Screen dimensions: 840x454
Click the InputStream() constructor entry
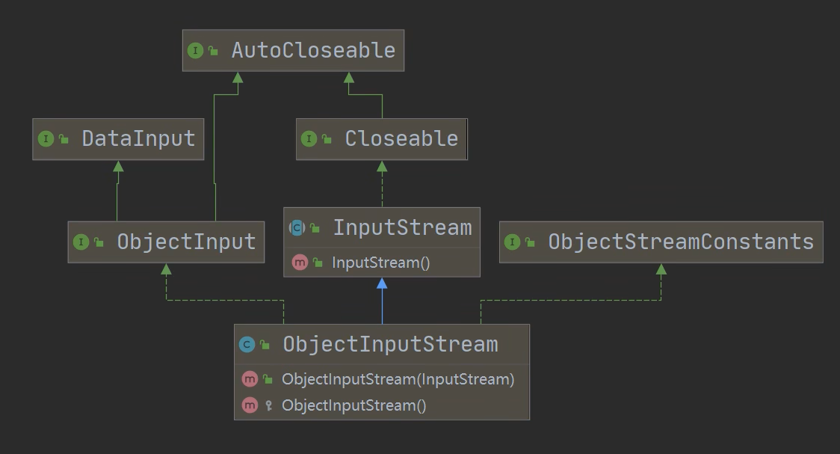pyautogui.click(x=380, y=263)
